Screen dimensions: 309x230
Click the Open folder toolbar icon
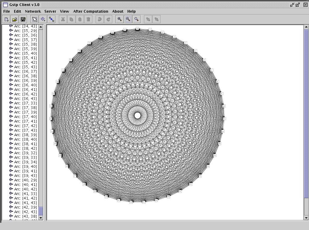click(x=14, y=19)
